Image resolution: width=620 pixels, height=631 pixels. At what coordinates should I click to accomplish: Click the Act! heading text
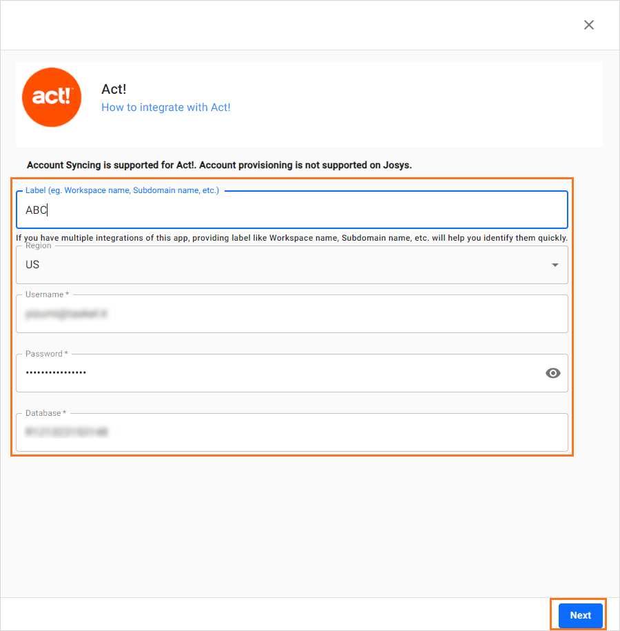click(x=114, y=90)
